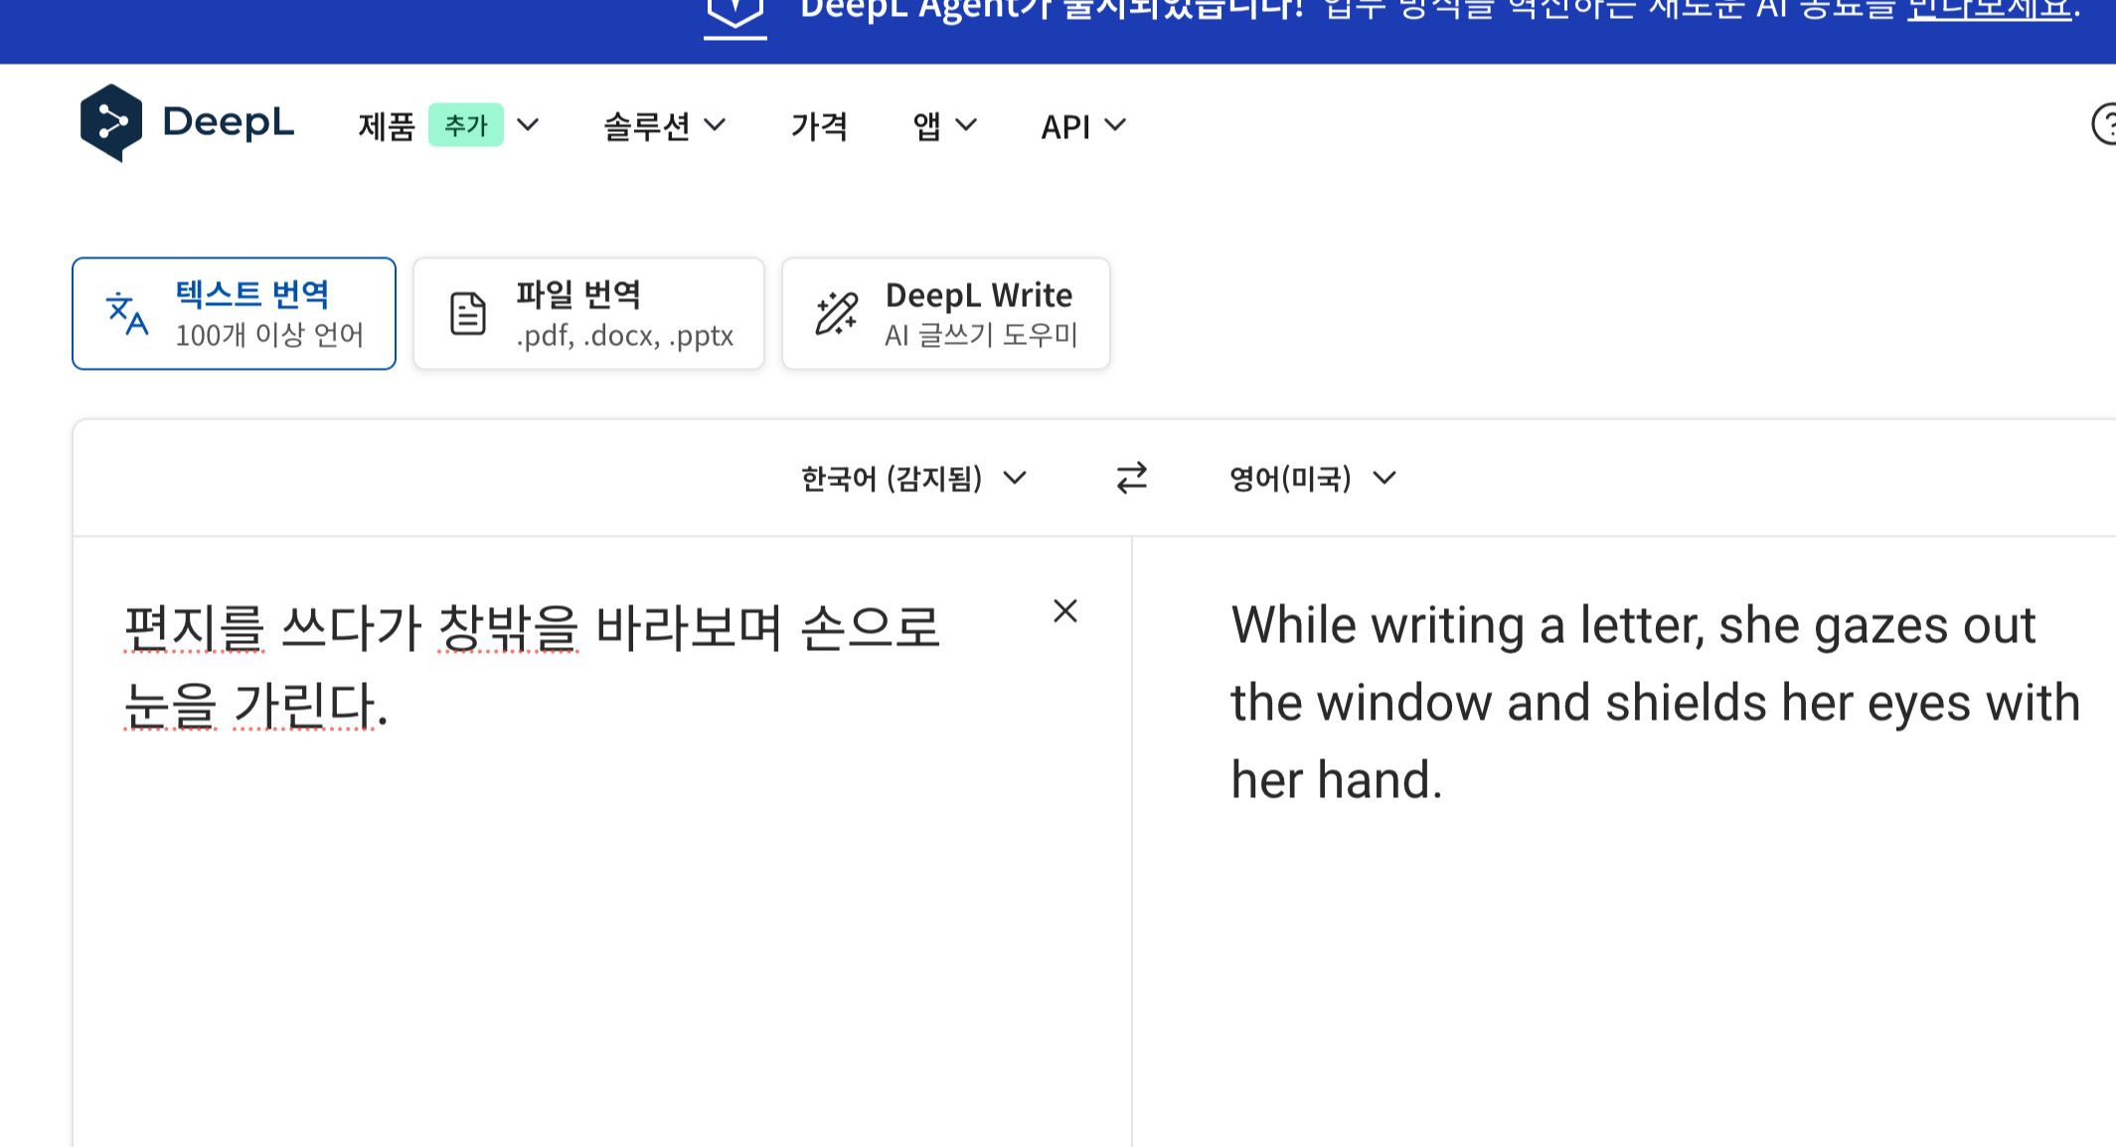The width and height of the screenshot is (2116, 1147).
Task: Click the magic pen DeepL Write icon
Action: point(836,314)
